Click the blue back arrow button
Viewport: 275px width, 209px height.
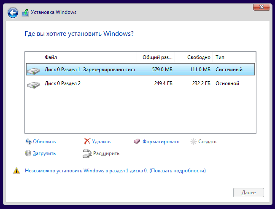tap(13, 13)
